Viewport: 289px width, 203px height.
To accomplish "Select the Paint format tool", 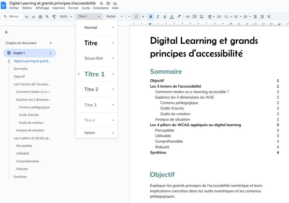I will pos(54,16).
